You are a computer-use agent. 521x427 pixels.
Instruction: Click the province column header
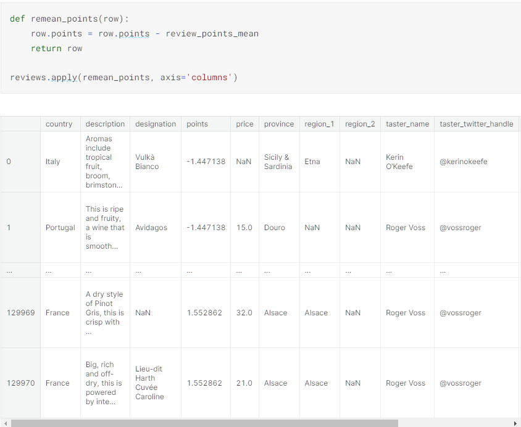click(x=279, y=124)
